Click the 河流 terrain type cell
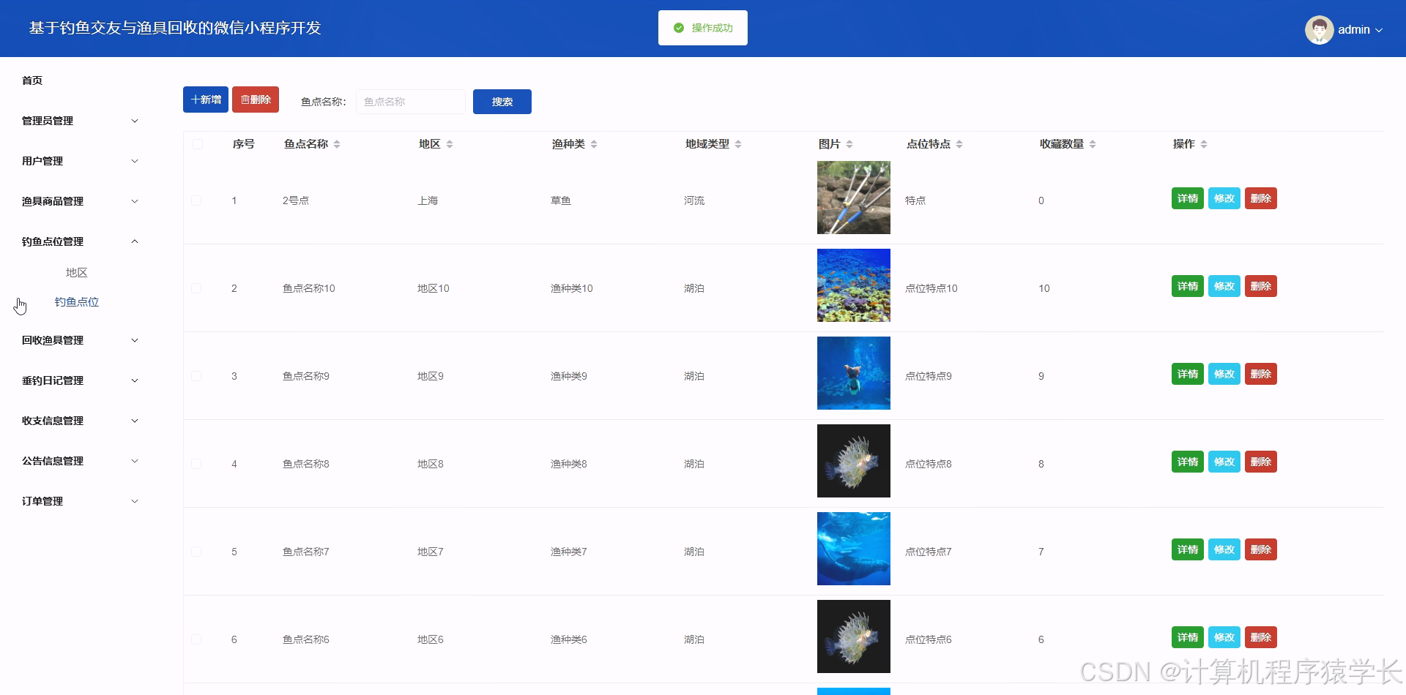Viewport: 1406px width, 695px height. click(694, 200)
